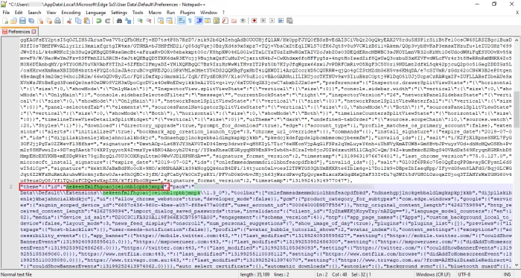Click the Save file icon
The image size is (521, 278).
(22, 21)
